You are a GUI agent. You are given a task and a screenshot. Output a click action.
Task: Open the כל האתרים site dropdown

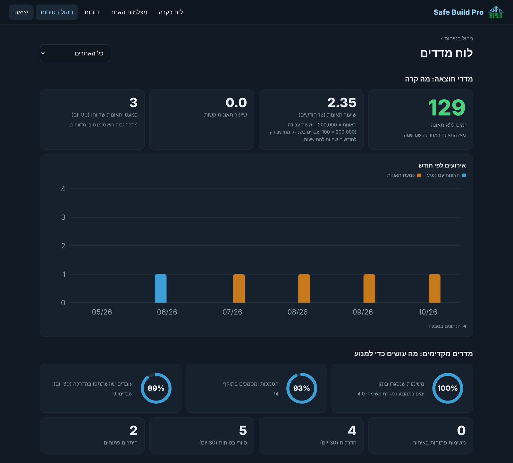click(75, 53)
